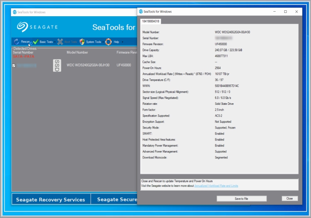Click the Seagate Recovery Services button
Image resolution: width=311 pixels, height=218 pixels.
[51, 199]
